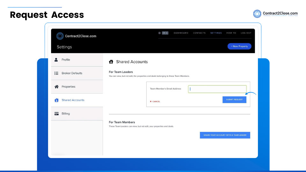The width and height of the screenshot is (306, 172).
Task: Click Share Your Account With a Team Leader
Action: coord(225,135)
